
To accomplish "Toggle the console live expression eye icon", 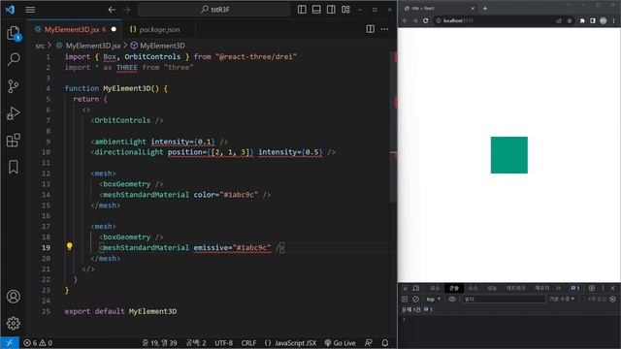I will pyautogui.click(x=452, y=300).
